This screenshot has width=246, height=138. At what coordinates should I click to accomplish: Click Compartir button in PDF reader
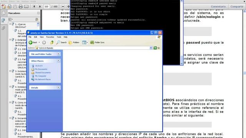(237, 7)
